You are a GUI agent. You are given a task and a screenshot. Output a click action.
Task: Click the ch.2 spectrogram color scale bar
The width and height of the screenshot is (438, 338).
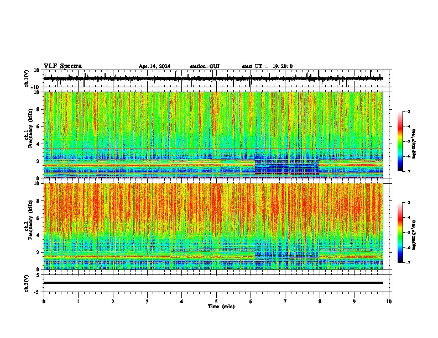tap(400, 233)
